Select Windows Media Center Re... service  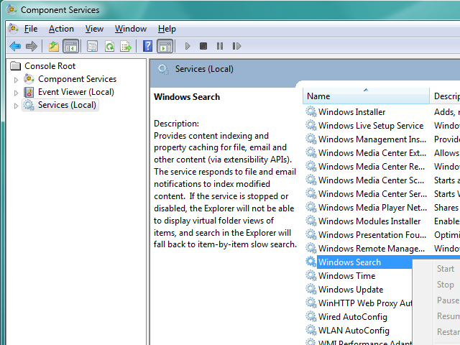coord(372,166)
